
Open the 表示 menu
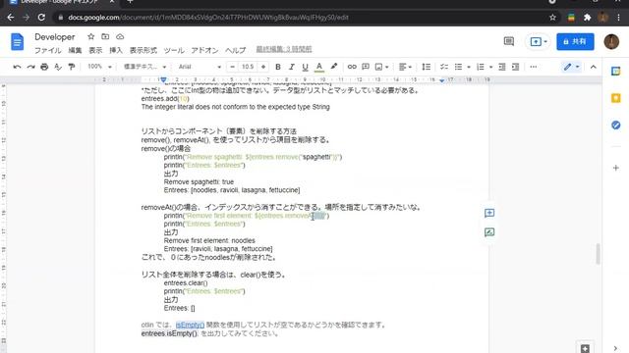coord(95,50)
